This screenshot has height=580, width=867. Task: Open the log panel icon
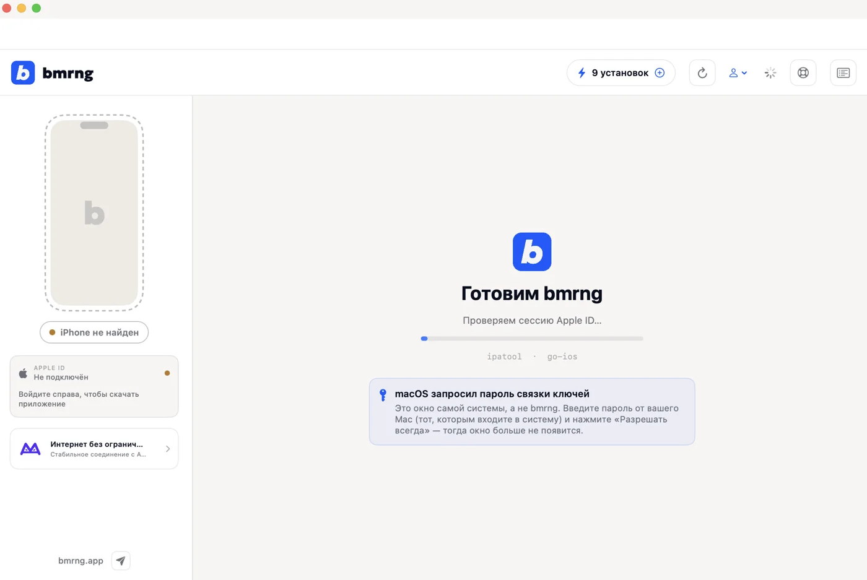coord(843,73)
